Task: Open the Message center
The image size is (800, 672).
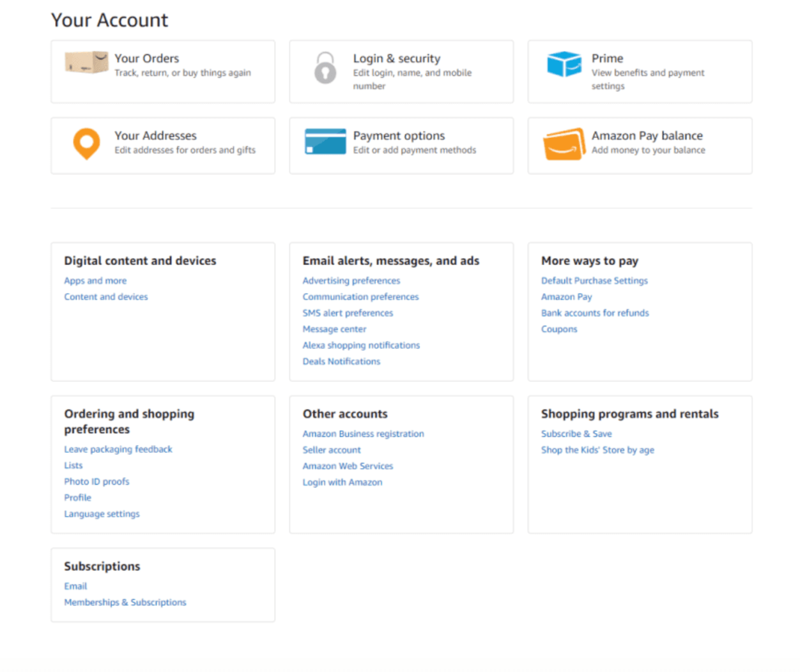Action: (x=334, y=329)
